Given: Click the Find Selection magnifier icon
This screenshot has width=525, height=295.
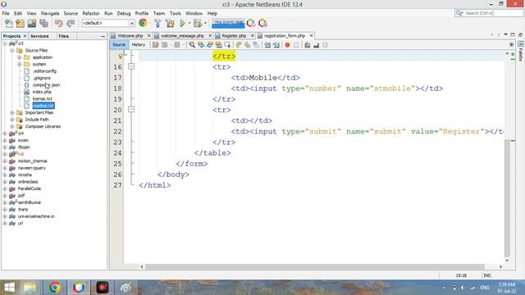Looking at the screenshot, I should [192, 45].
